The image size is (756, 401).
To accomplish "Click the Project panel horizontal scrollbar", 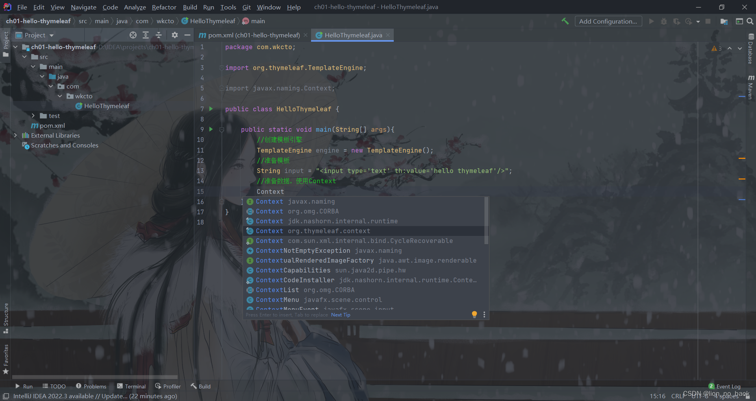I will click(94, 377).
